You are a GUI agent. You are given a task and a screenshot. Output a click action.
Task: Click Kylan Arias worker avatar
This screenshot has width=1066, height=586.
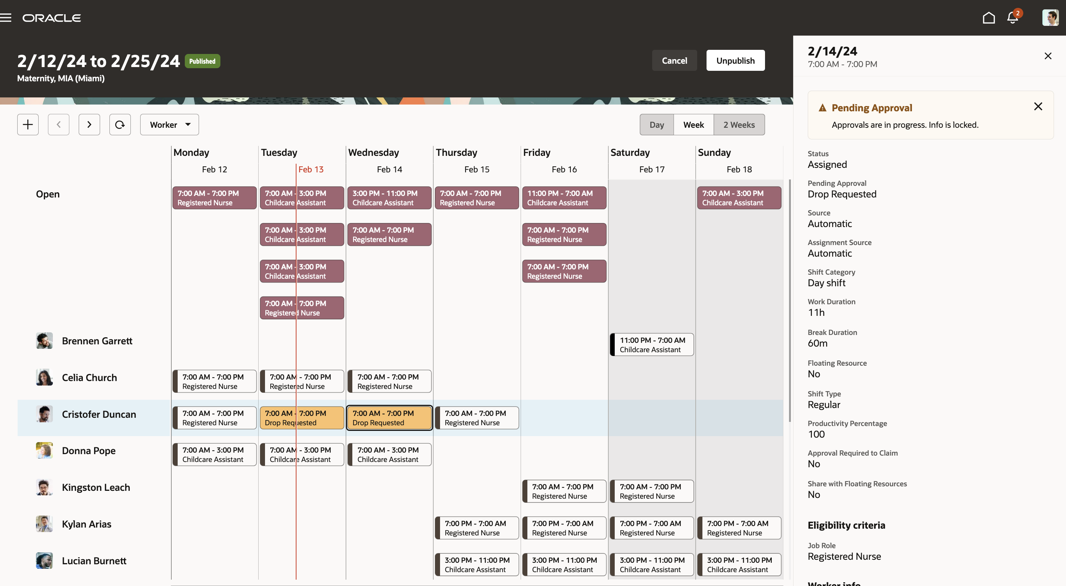(x=44, y=523)
